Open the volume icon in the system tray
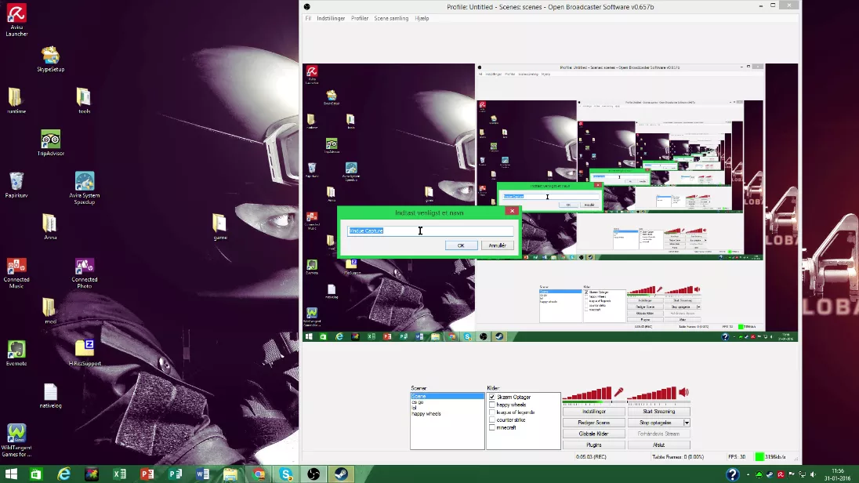The width and height of the screenshot is (859, 483). coord(813,474)
